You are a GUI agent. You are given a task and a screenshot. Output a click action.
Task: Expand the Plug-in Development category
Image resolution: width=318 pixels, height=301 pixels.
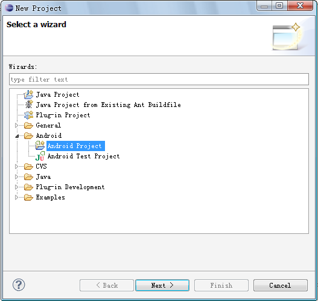(x=17, y=187)
